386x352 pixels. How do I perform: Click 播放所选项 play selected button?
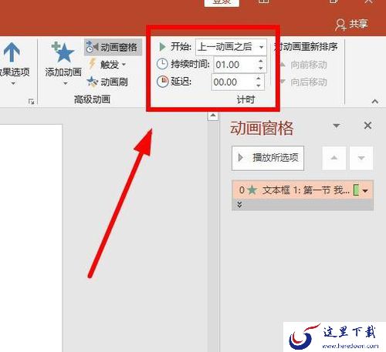coord(268,158)
